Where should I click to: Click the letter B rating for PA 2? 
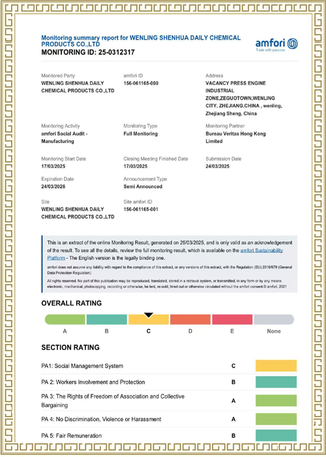[x=233, y=382]
